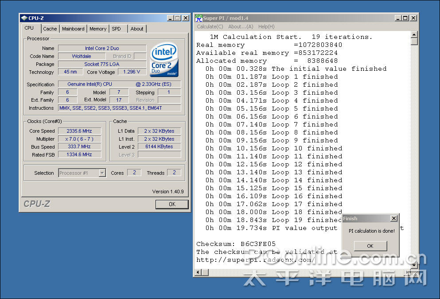Minimize the CPU-Z window

tap(170, 18)
